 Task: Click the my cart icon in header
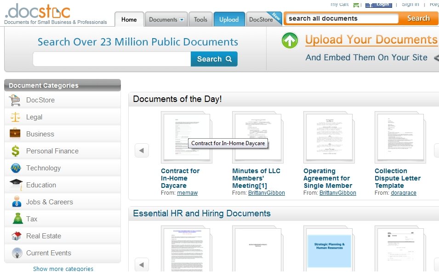point(356,5)
